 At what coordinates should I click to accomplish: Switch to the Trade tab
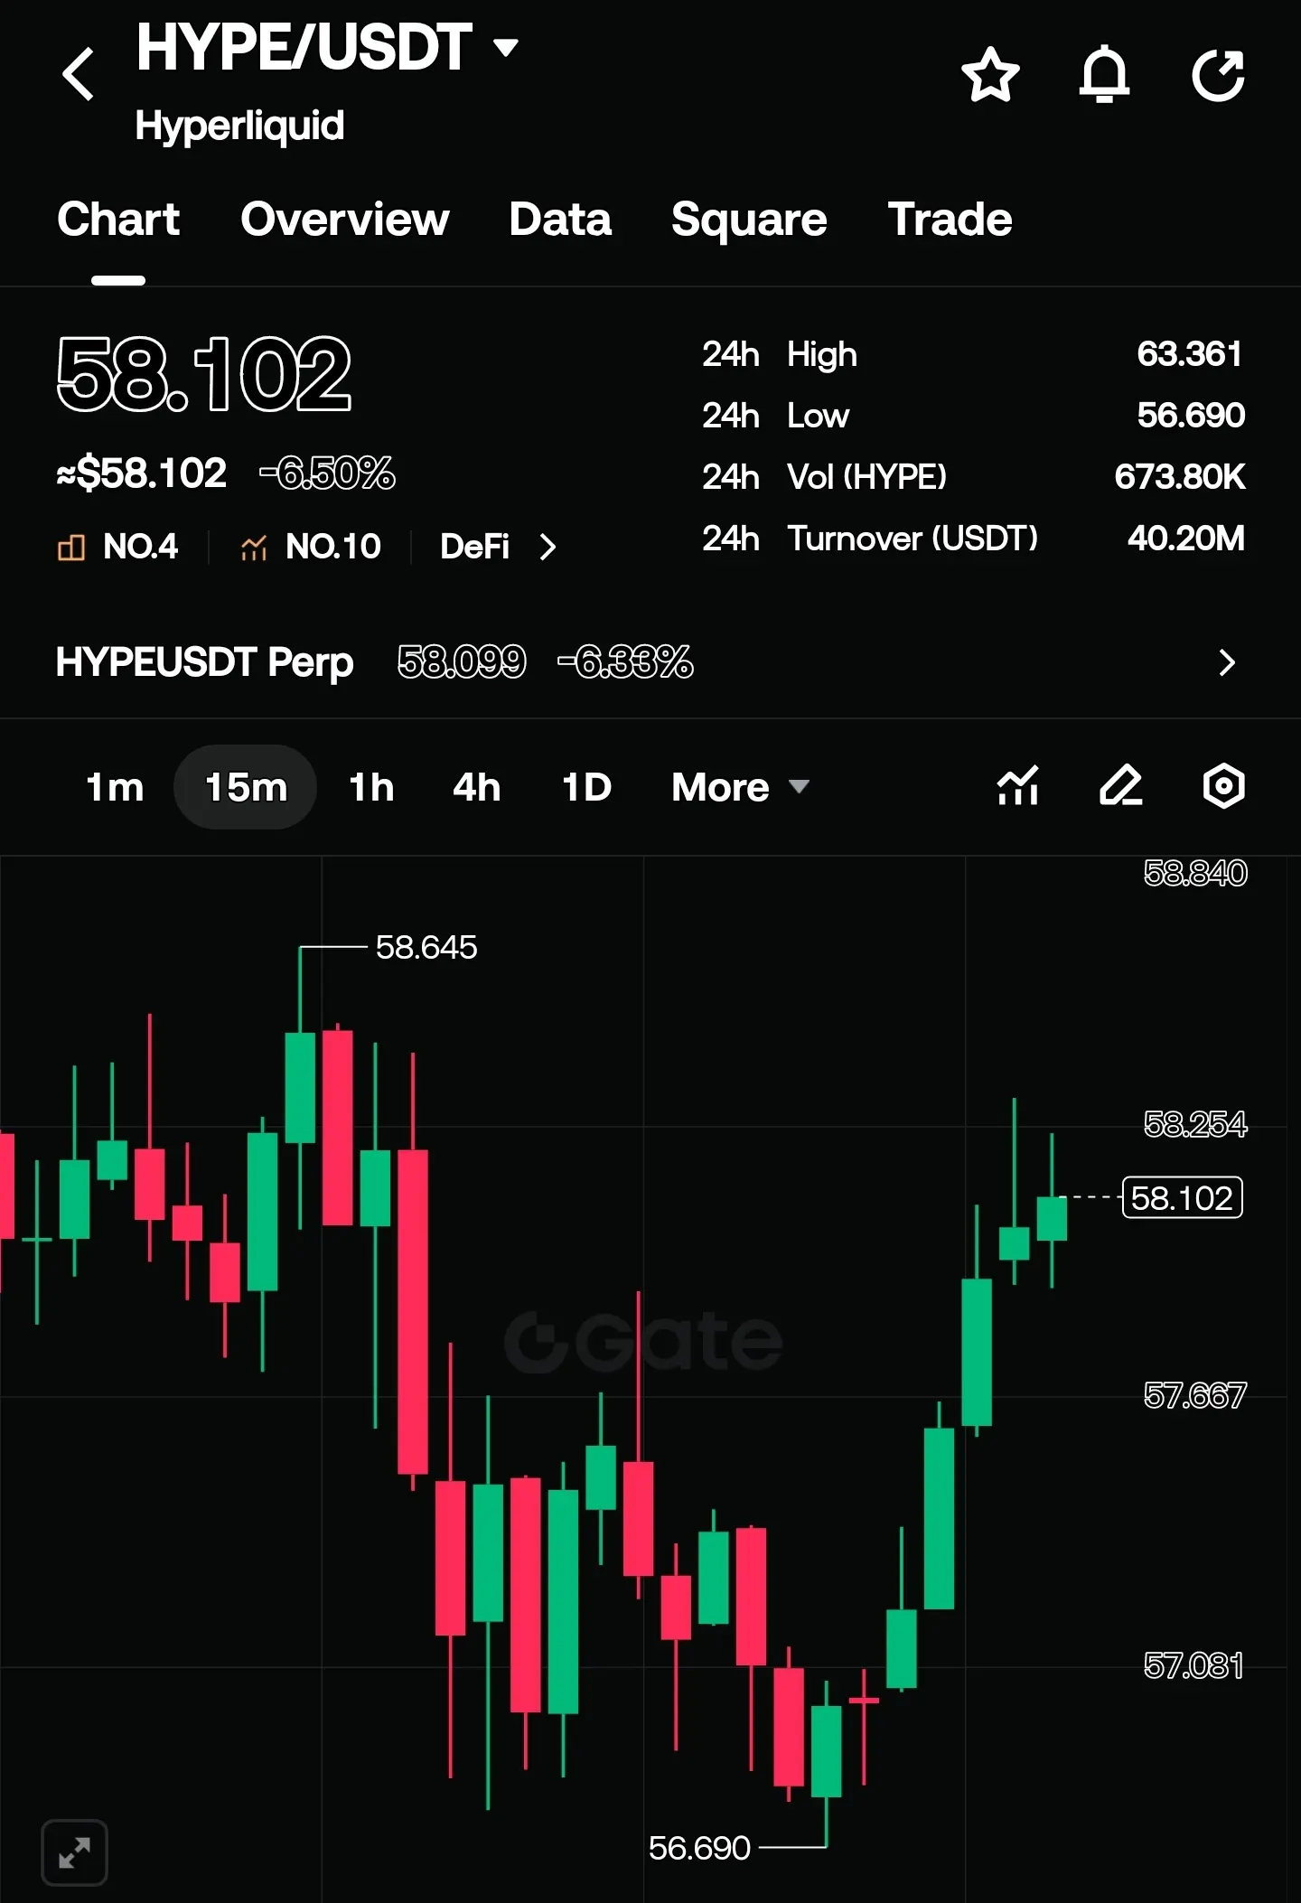[x=950, y=220]
